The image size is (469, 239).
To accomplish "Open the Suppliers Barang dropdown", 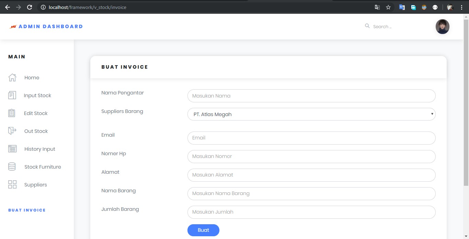I will click(x=311, y=114).
